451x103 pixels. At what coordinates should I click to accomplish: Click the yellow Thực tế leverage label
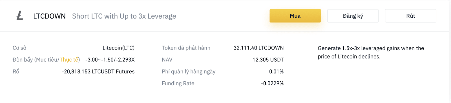[69, 60]
